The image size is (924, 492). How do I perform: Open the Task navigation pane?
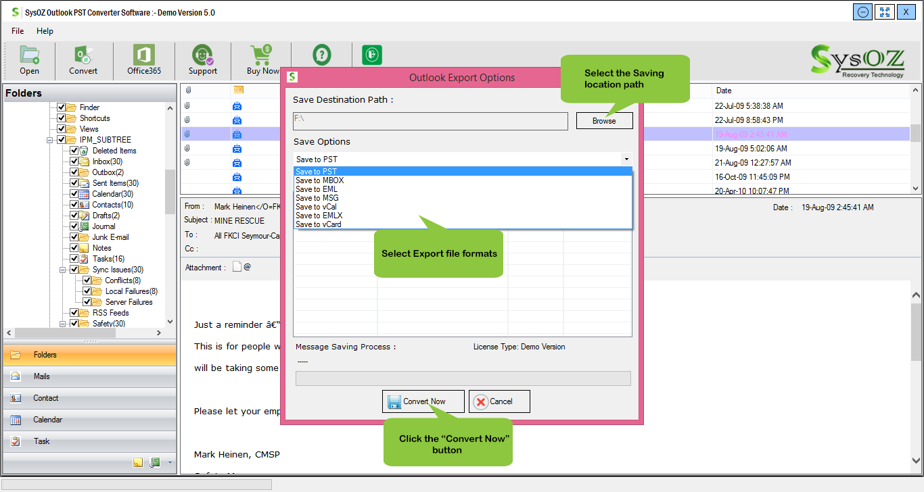pyautogui.click(x=90, y=441)
